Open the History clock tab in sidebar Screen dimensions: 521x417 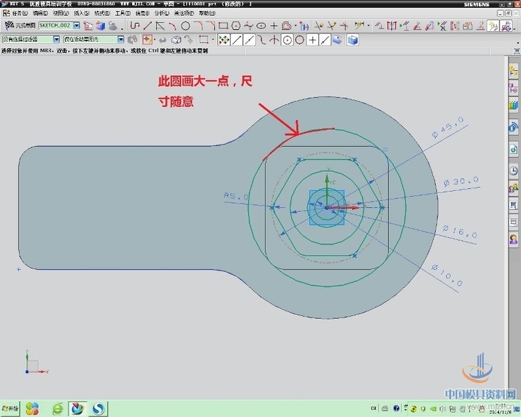click(513, 170)
